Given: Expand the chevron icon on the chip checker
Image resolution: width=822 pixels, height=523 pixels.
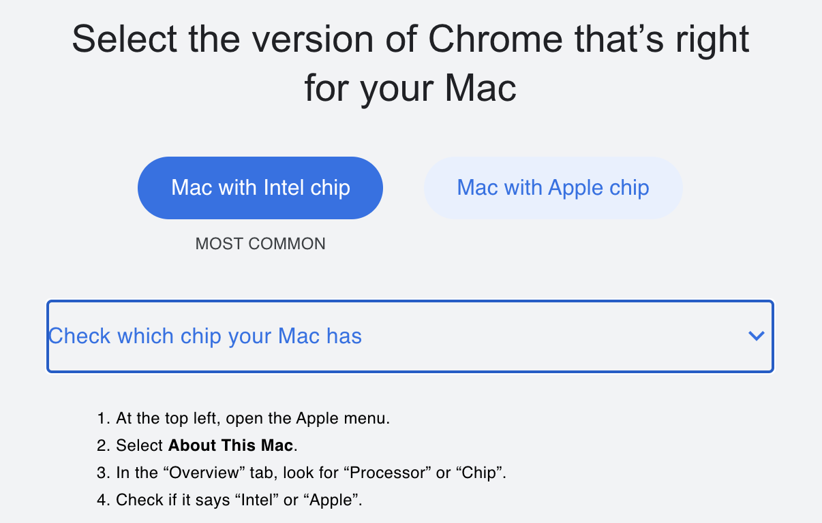Looking at the screenshot, I should point(755,336).
